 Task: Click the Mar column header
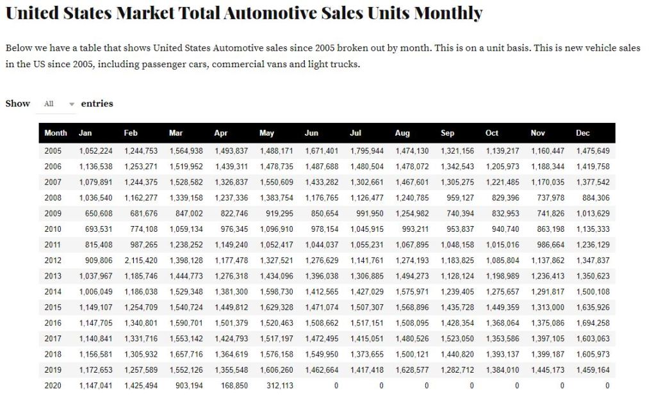176,133
